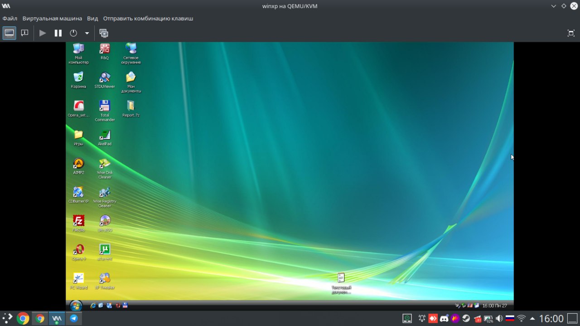Image resolution: width=580 pixels, height=326 pixels.
Task: Open uTorrent desktop shortcut
Action: click(x=105, y=253)
